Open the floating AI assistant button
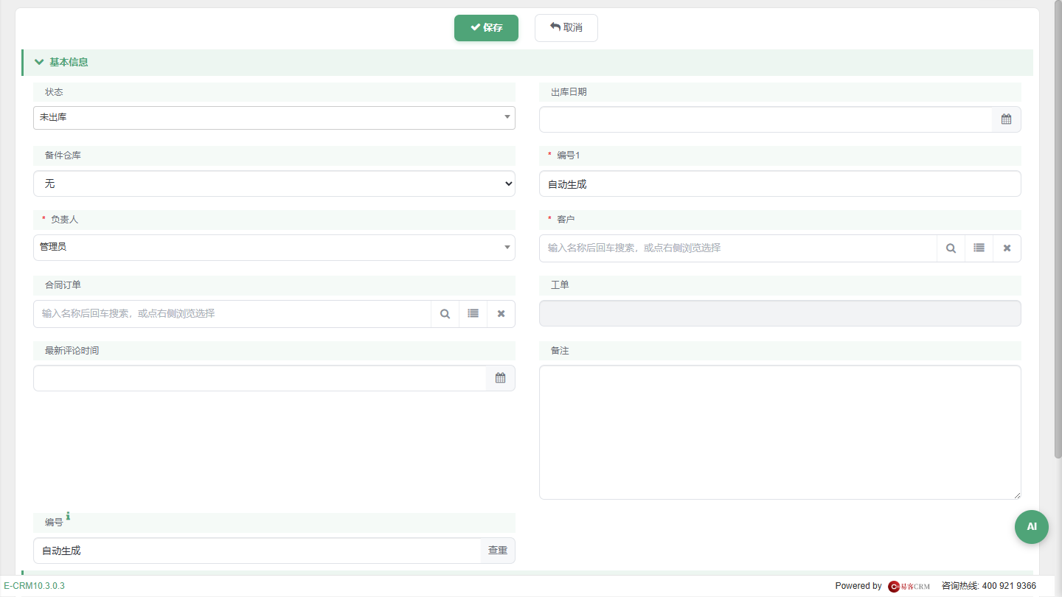 click(x=1032, y=527)
